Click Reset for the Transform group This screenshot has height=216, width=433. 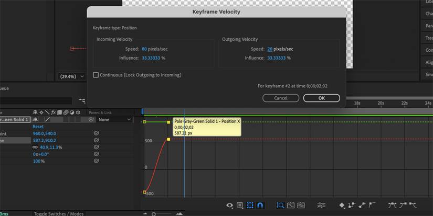[38, 127]
